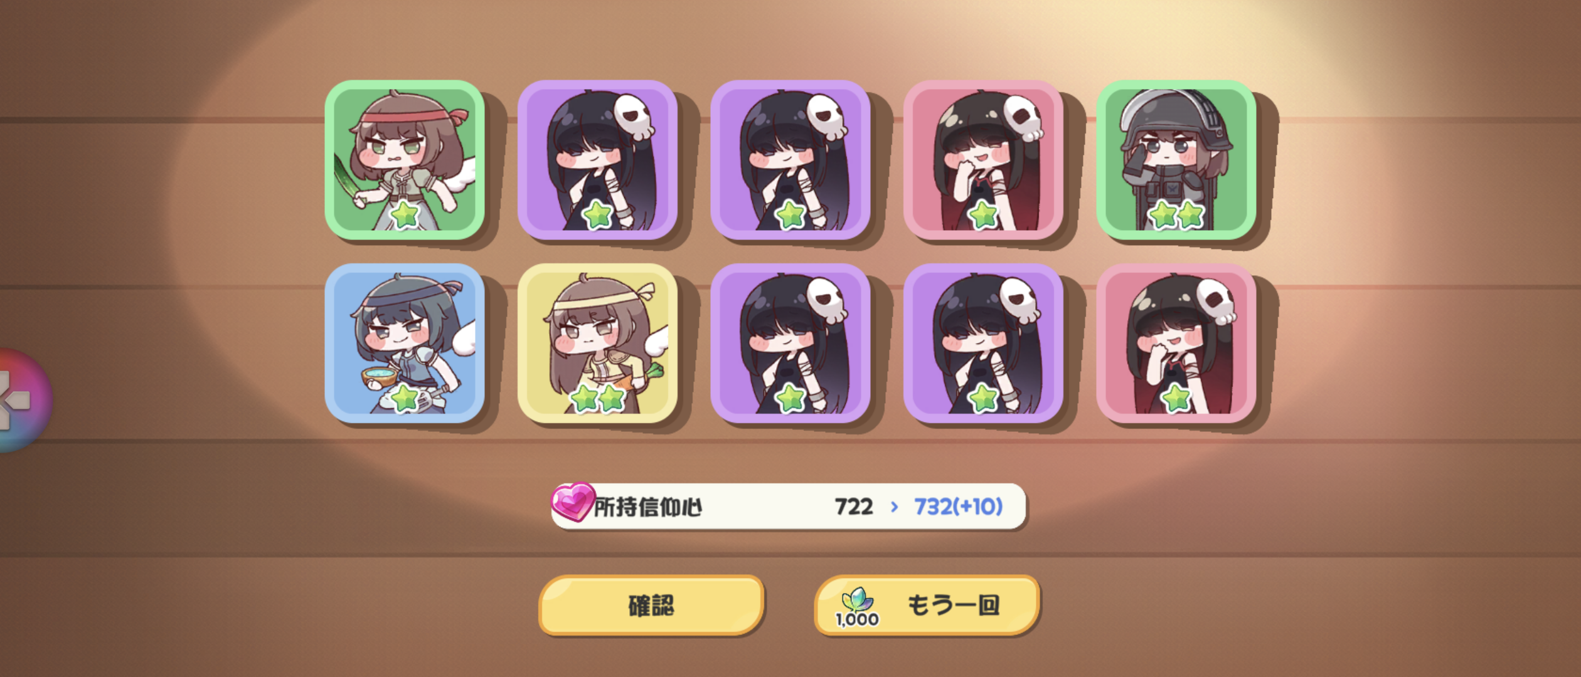Select the blue headband girl with bowl card
1581x677 pixels.
tap(405, 343)
